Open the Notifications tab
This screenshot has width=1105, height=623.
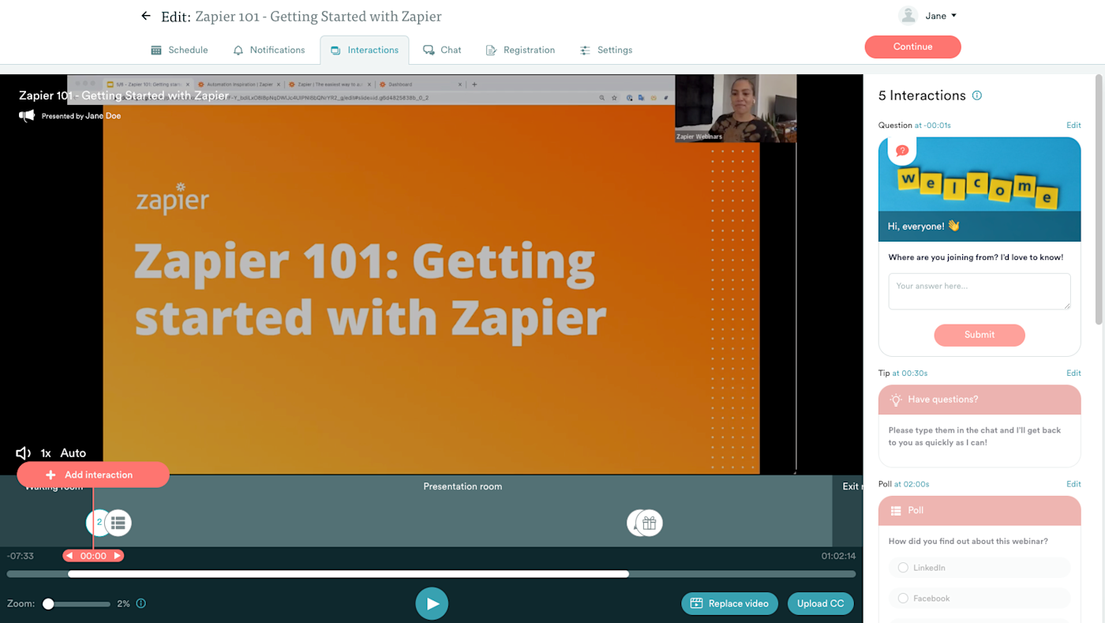tap(269, 50)
